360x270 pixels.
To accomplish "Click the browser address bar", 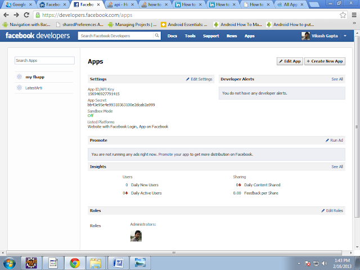I will [190, 15].
